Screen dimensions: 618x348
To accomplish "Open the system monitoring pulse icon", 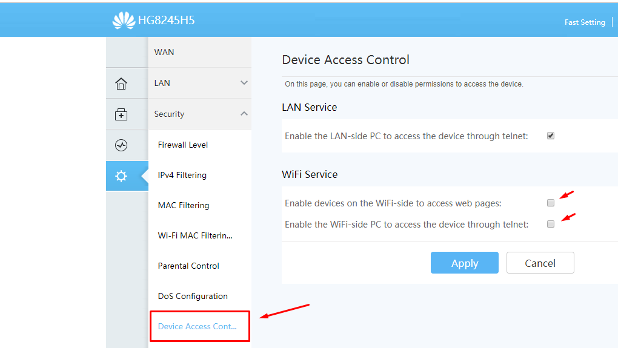I will (121, 145).
